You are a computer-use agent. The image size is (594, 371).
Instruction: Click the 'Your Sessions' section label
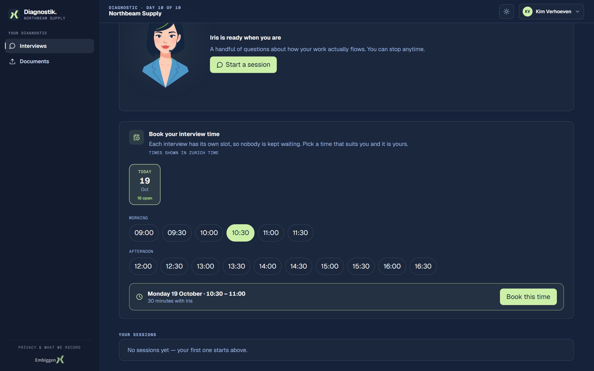tap(137, 335)
